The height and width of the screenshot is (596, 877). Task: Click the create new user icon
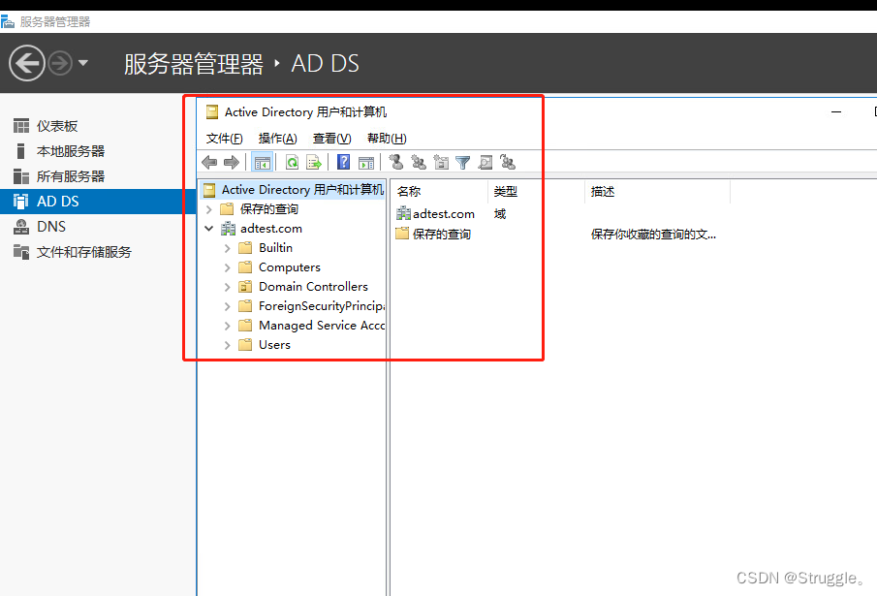(x=396, y=162)
